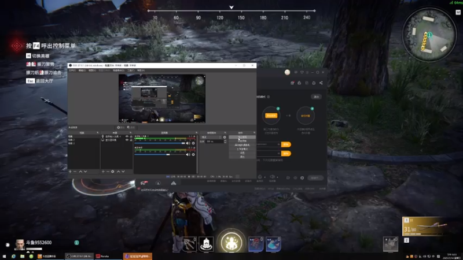Open settings gear of first mixer channel
The height and width of the screenshot is (260, 463).
[x=193, y=143]
